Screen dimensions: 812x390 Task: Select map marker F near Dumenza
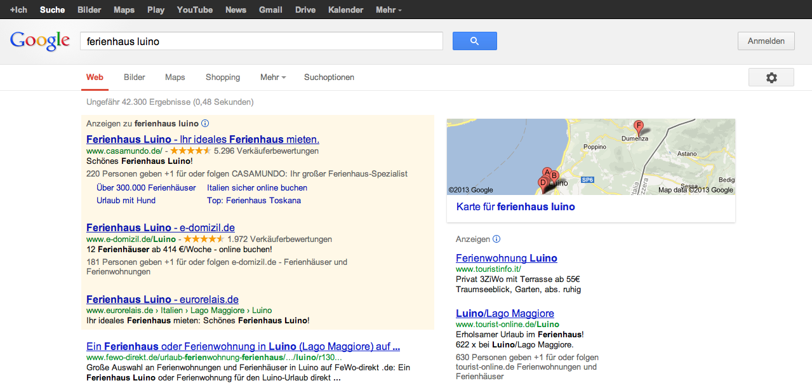pyautogui.click(x=639, y=125)
